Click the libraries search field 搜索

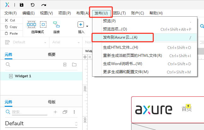(x=30, y=112)
